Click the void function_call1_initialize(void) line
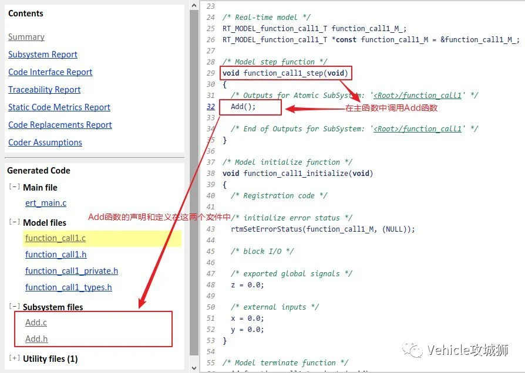Image resolution: width=525 pixels, height=373 pixels. [x=298, y=173]
